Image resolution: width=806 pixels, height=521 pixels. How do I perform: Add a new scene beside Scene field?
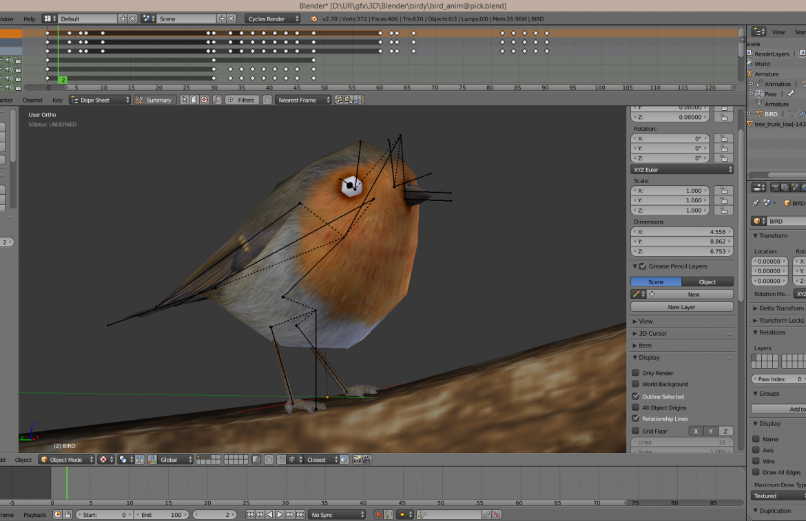point(222,19)
